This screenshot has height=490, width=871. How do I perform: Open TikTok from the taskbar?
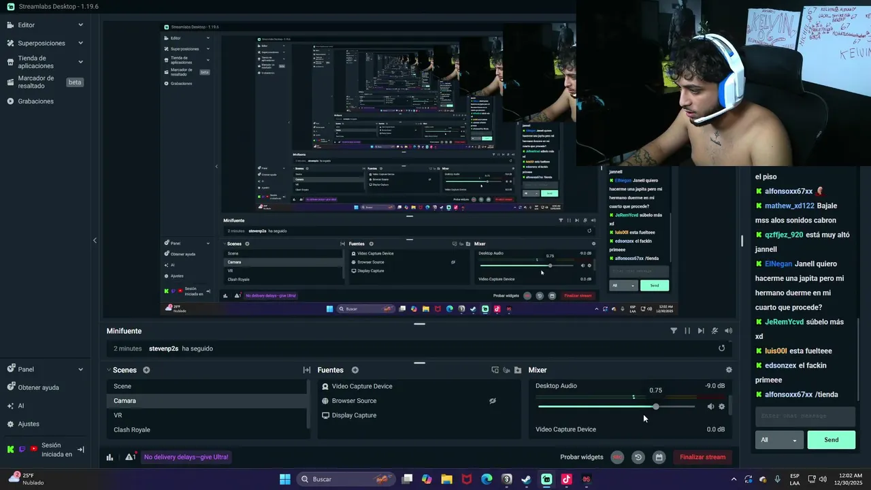point(566,479)
